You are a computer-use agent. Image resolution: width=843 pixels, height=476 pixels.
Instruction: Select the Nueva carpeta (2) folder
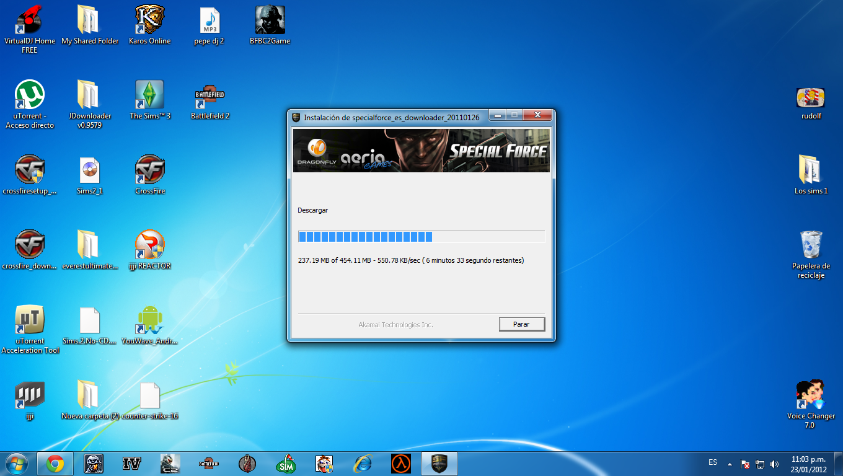tap(90, 400)
